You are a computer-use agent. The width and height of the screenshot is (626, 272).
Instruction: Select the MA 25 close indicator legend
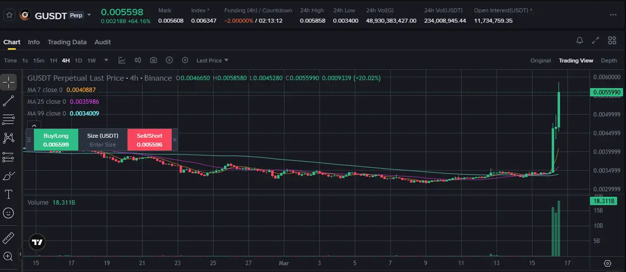[63, 102]
